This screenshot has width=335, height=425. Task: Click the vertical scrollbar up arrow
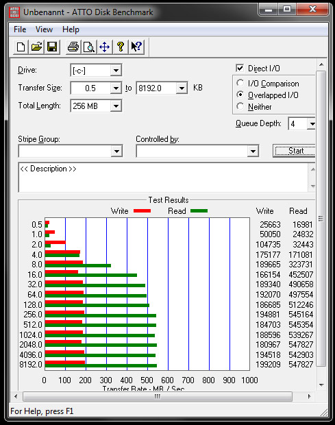321,64
